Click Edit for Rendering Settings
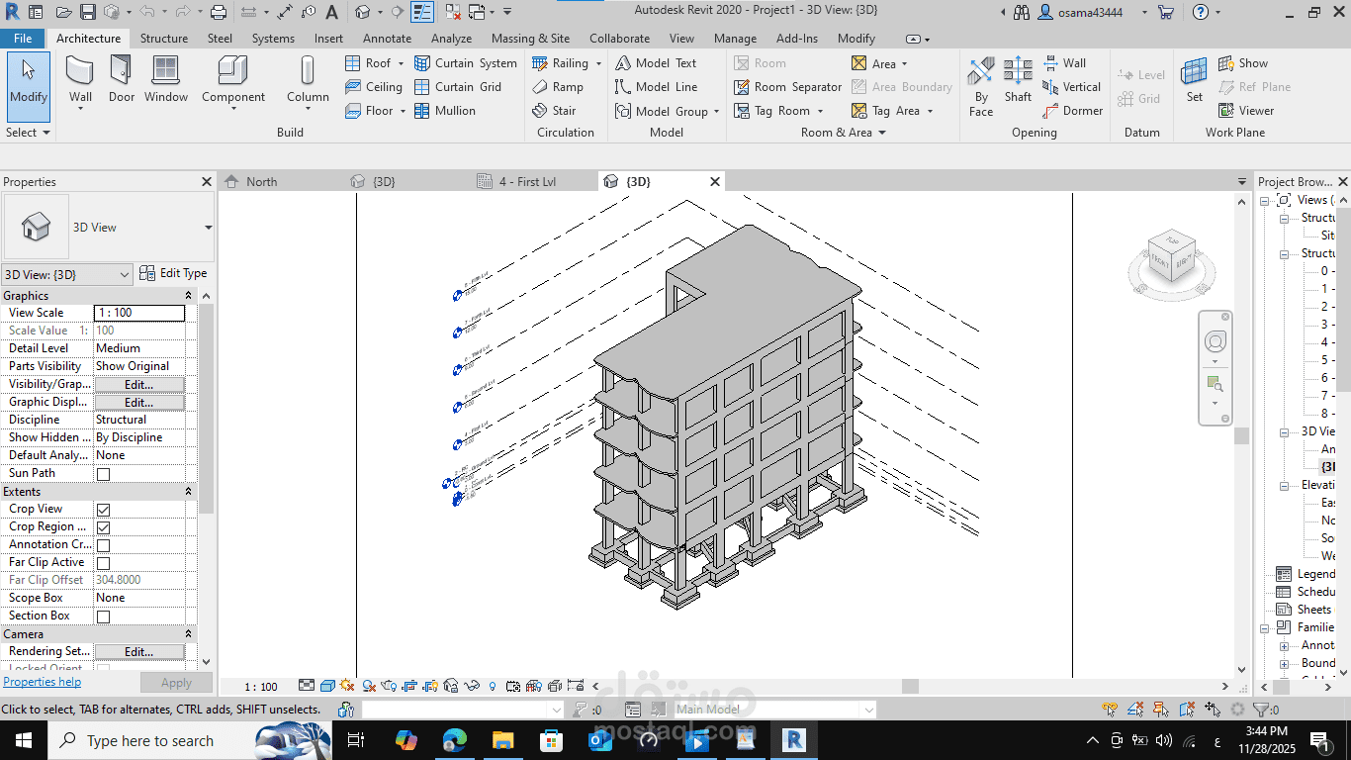The height and width of the screenshot is (760, 1351). [x=138, y=652]
